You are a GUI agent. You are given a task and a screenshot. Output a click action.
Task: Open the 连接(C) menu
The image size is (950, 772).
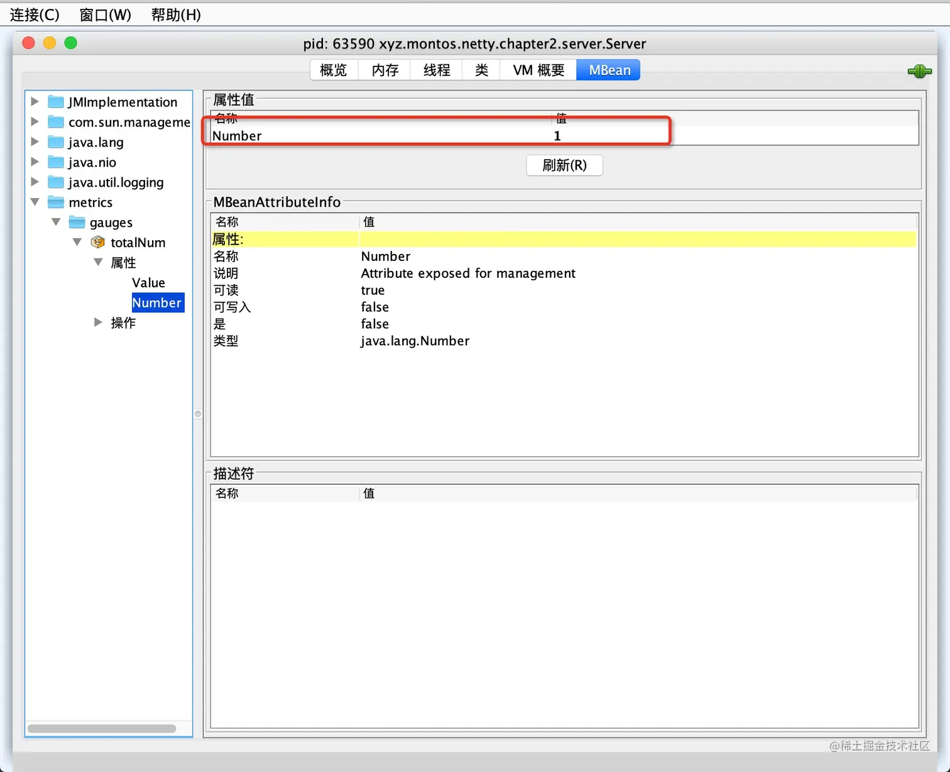[x=35, y=14]
